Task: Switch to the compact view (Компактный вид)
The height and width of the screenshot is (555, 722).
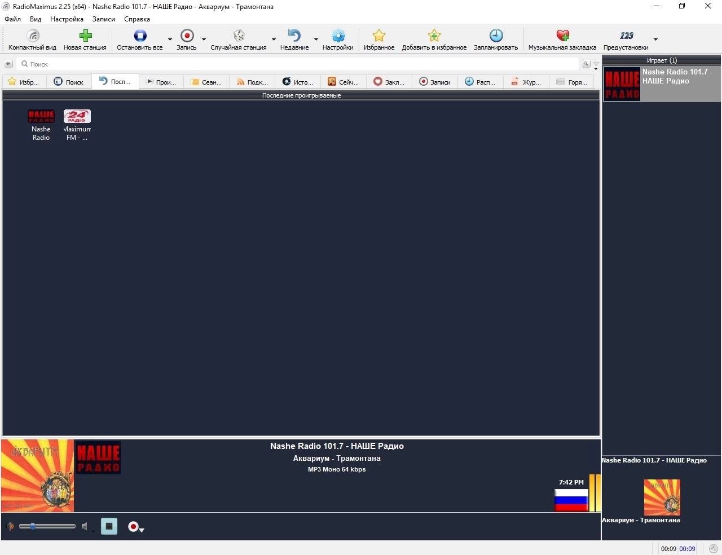Action: [x=32, y=40]
